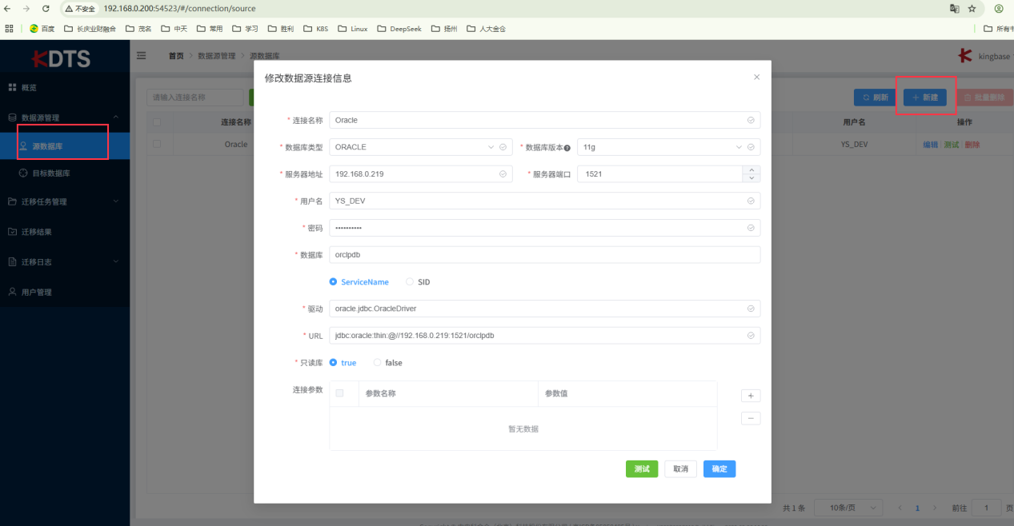Click the 前往 page number box
The image size is (1014, 526).
tap(987, 508)
